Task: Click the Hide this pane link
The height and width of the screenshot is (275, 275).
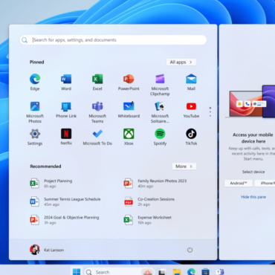Action: pos(253,197)
